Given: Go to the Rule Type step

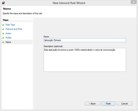Looking at the screenshot, I should (x=10, y=25).
